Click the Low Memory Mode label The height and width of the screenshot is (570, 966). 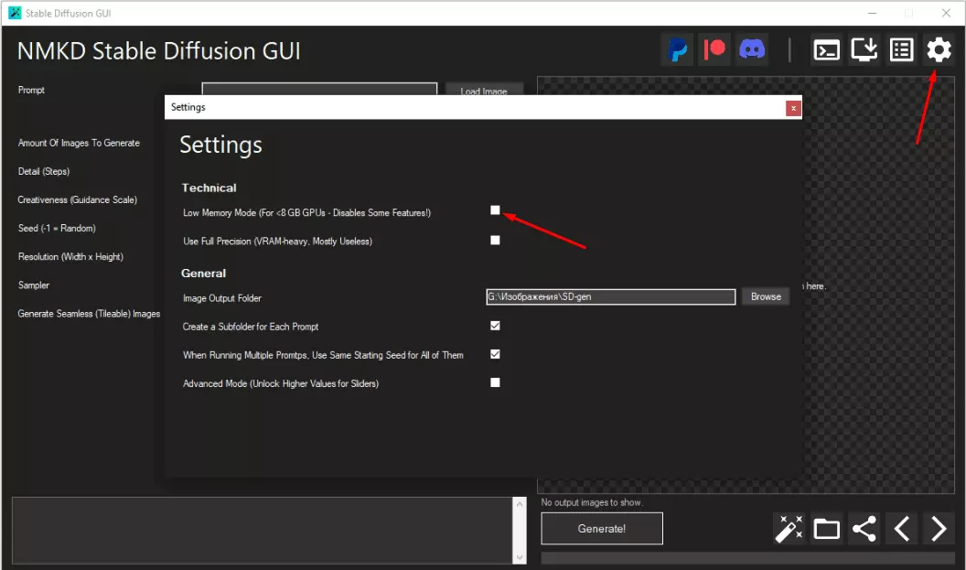(306, 212)
